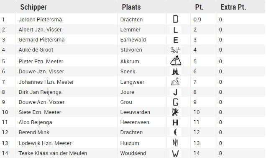Click the Plaats column header
The image size is (266, 158).
[x=131, y=7]
